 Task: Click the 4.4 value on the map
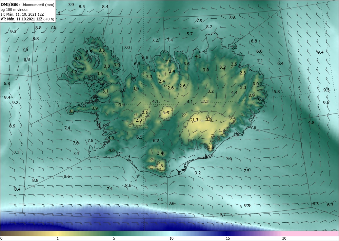(234, 92)
